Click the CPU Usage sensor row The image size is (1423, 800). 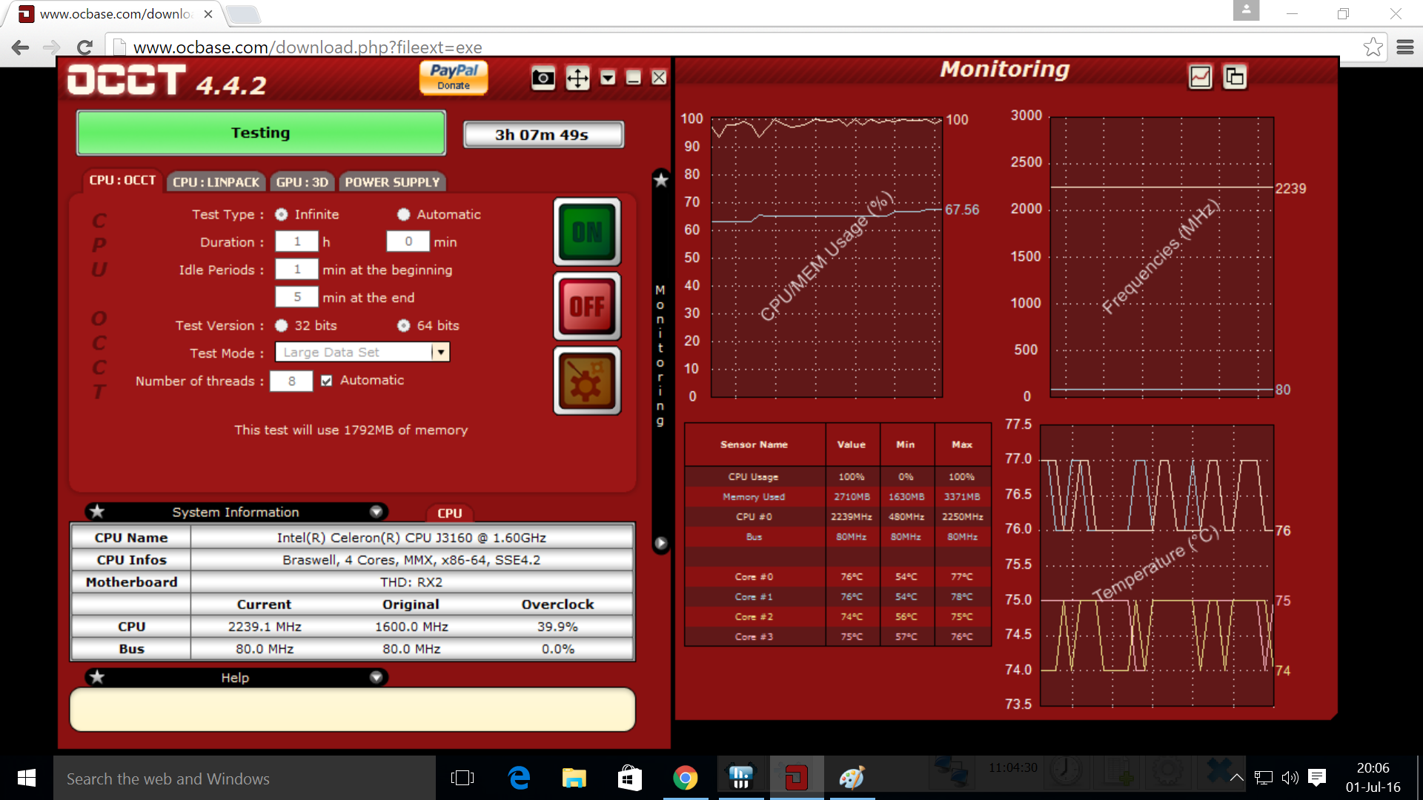pos(838,476)
